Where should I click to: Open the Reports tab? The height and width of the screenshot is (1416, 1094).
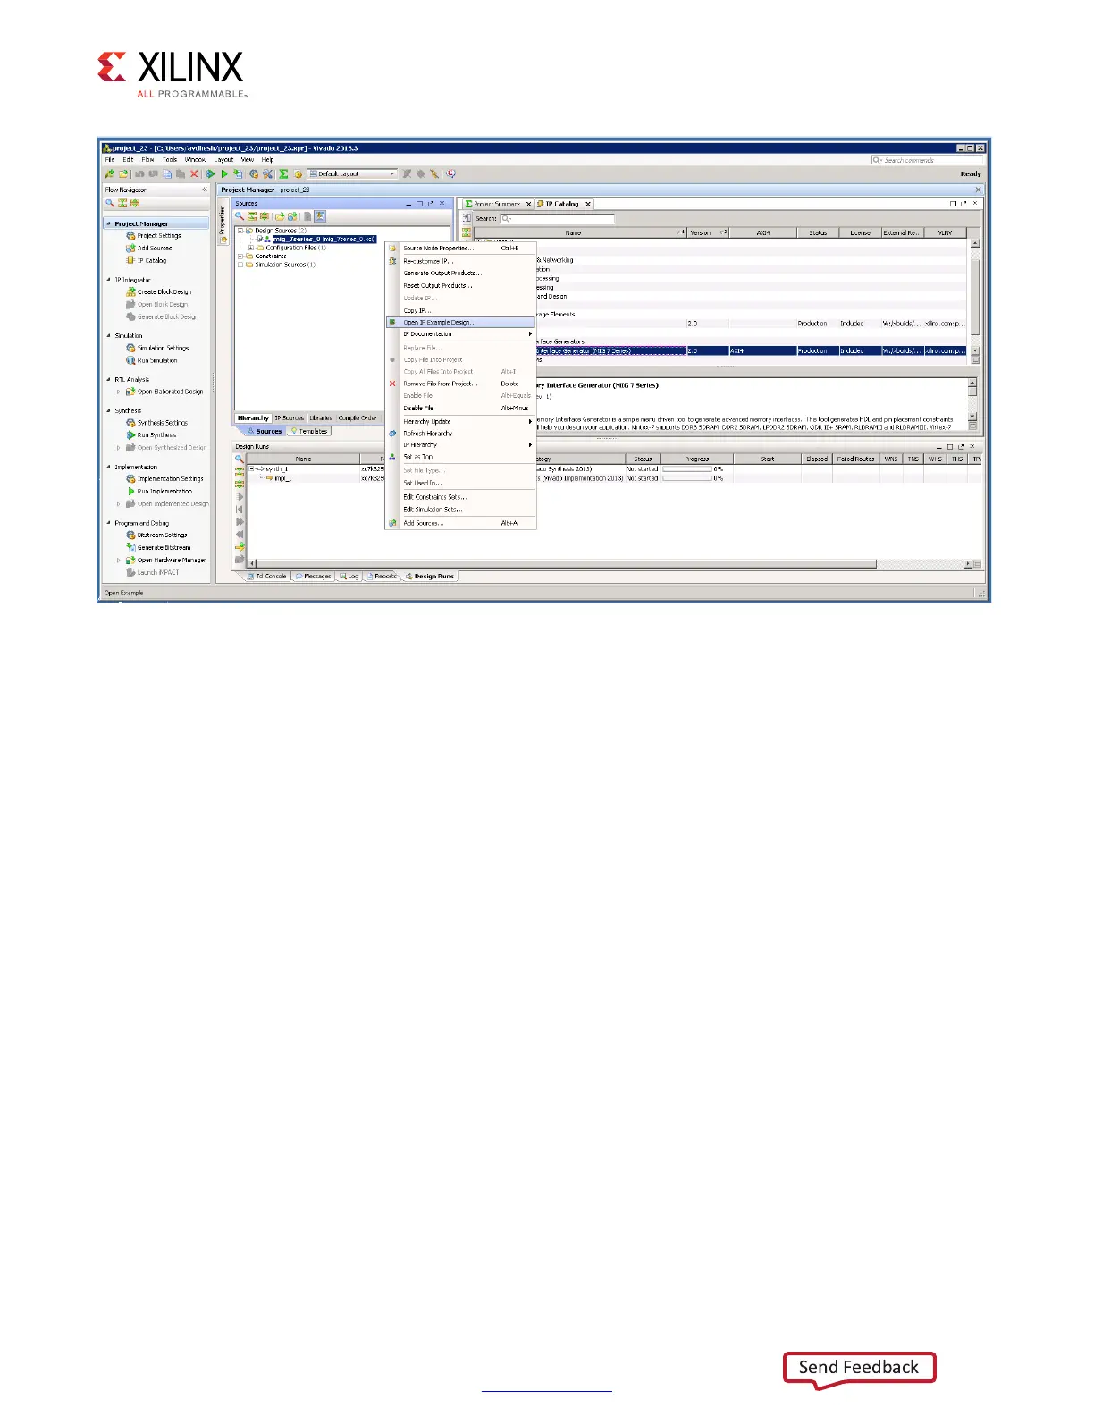click(x=382, y=577)
